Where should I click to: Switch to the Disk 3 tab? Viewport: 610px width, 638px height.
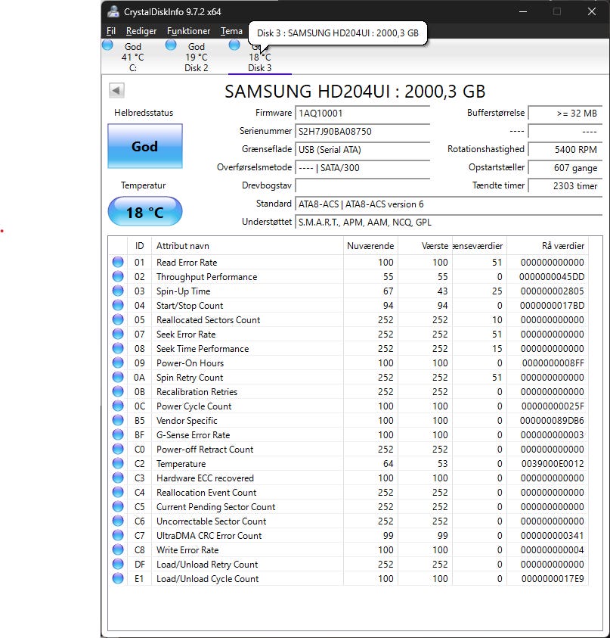[x=259, y=67]
